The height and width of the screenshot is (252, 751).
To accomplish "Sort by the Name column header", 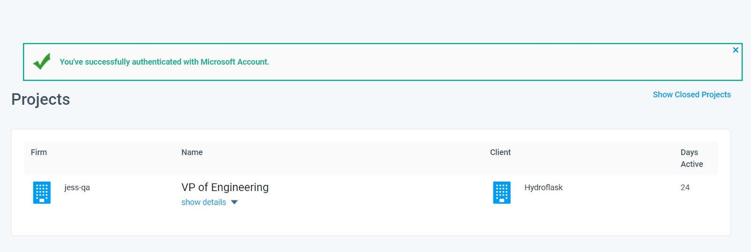I will [x=192, y=152].
